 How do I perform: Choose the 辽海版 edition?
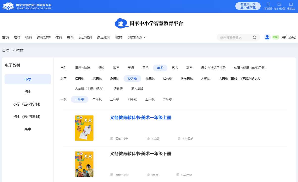[168, 78]
